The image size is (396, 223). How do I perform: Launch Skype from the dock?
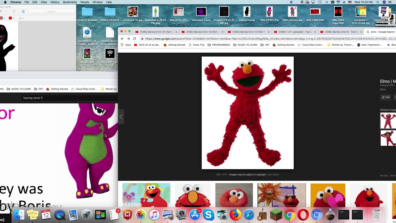tap(209, 215)
